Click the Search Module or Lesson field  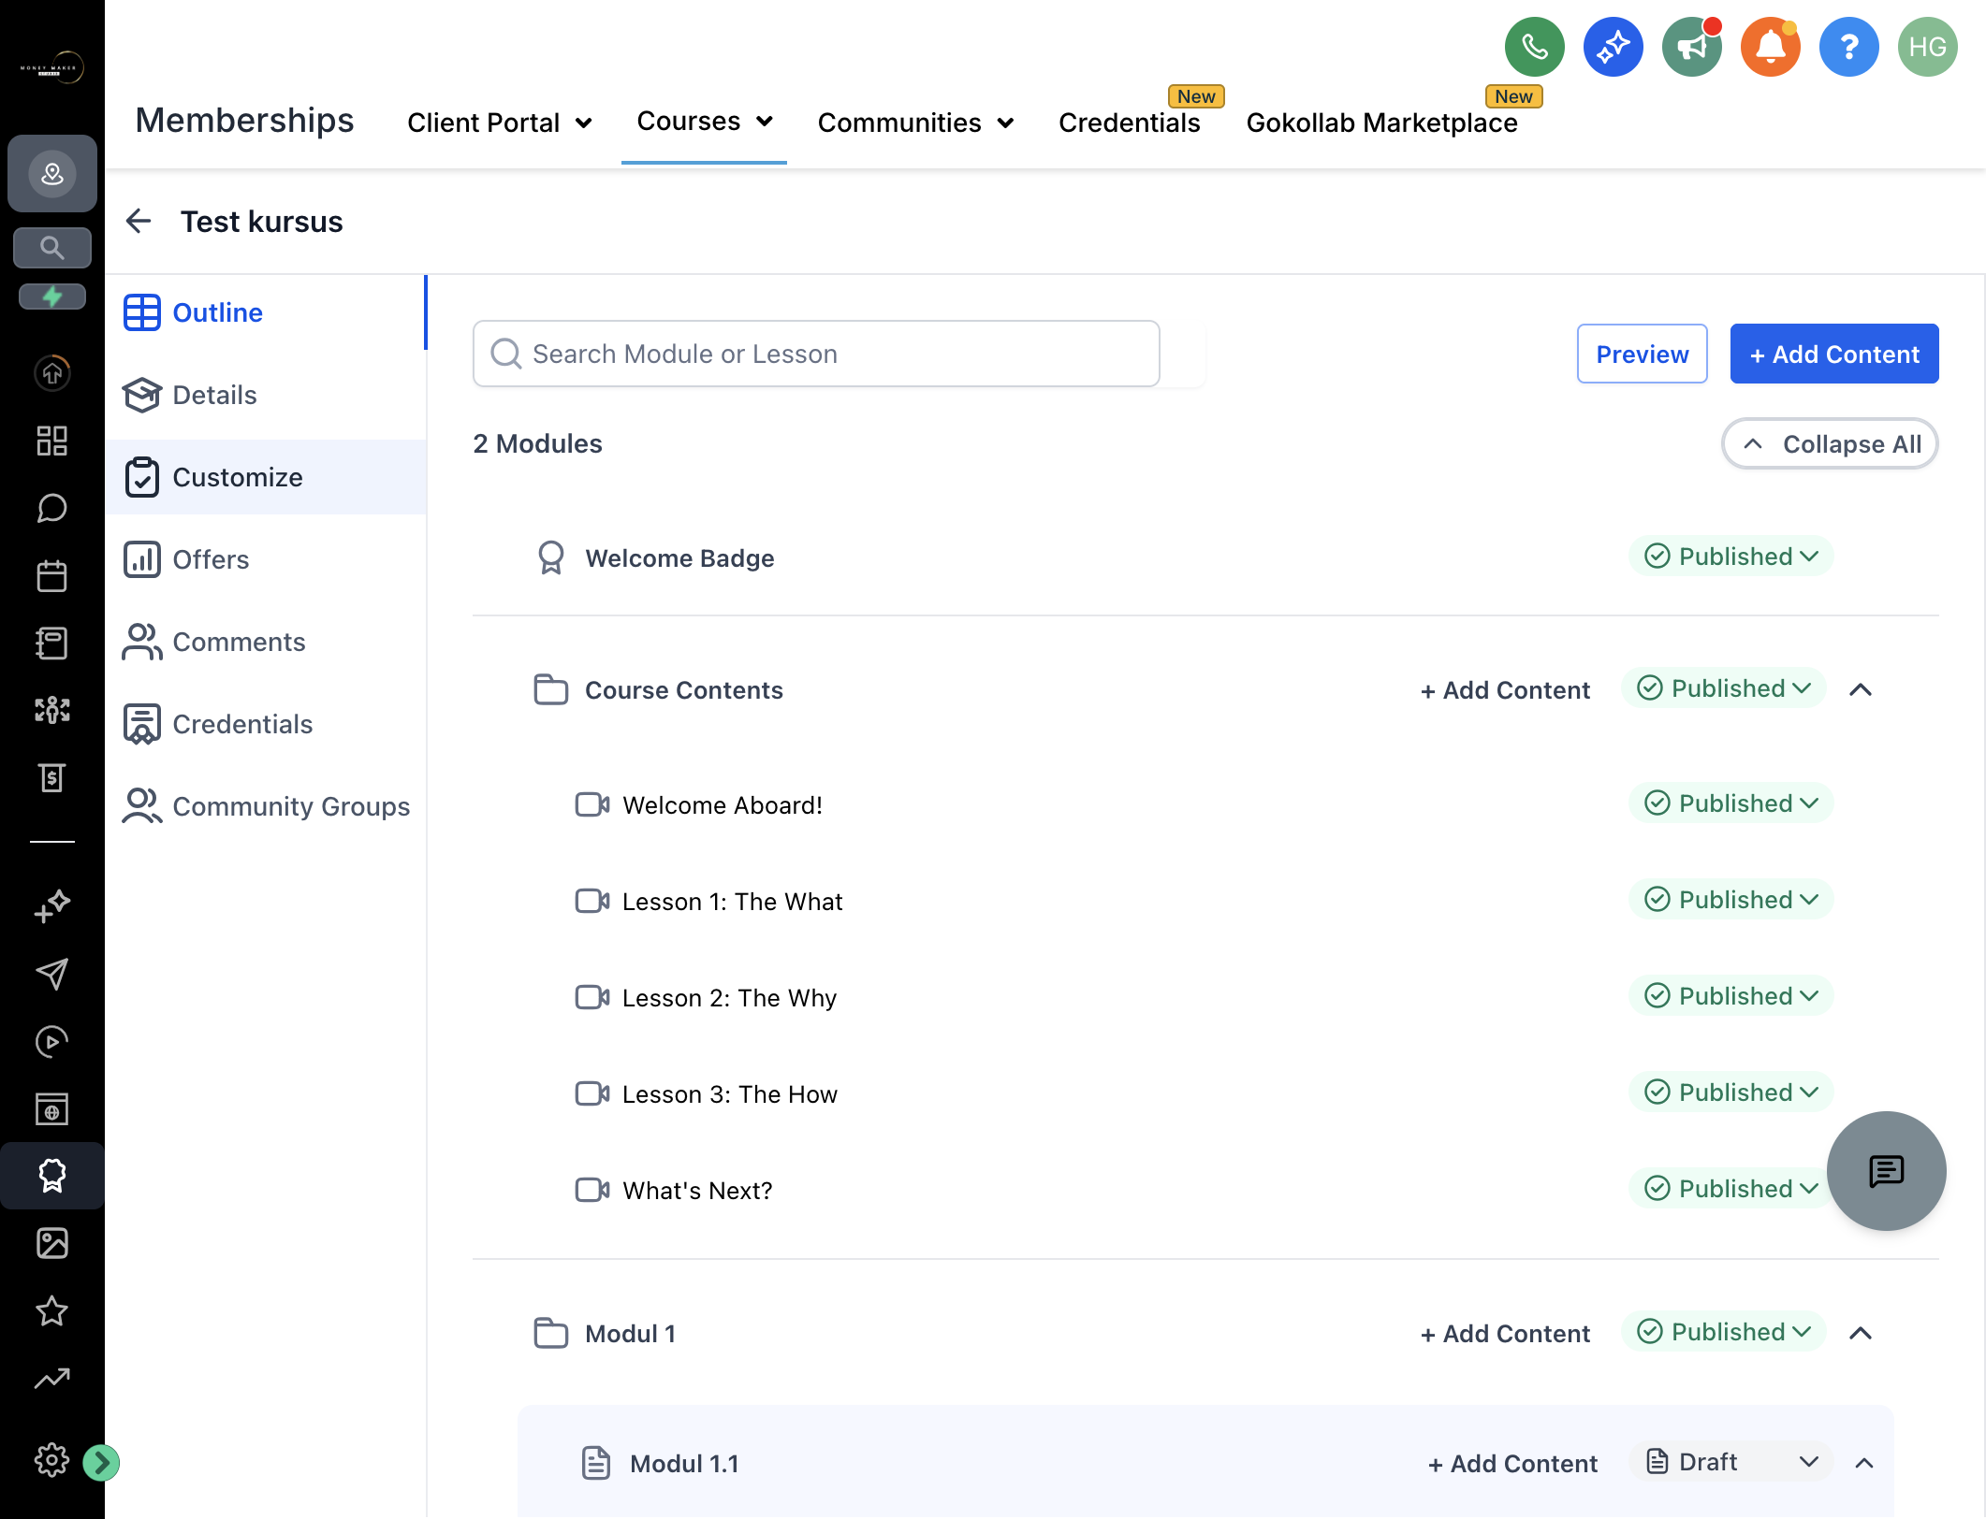coord(816,354)
